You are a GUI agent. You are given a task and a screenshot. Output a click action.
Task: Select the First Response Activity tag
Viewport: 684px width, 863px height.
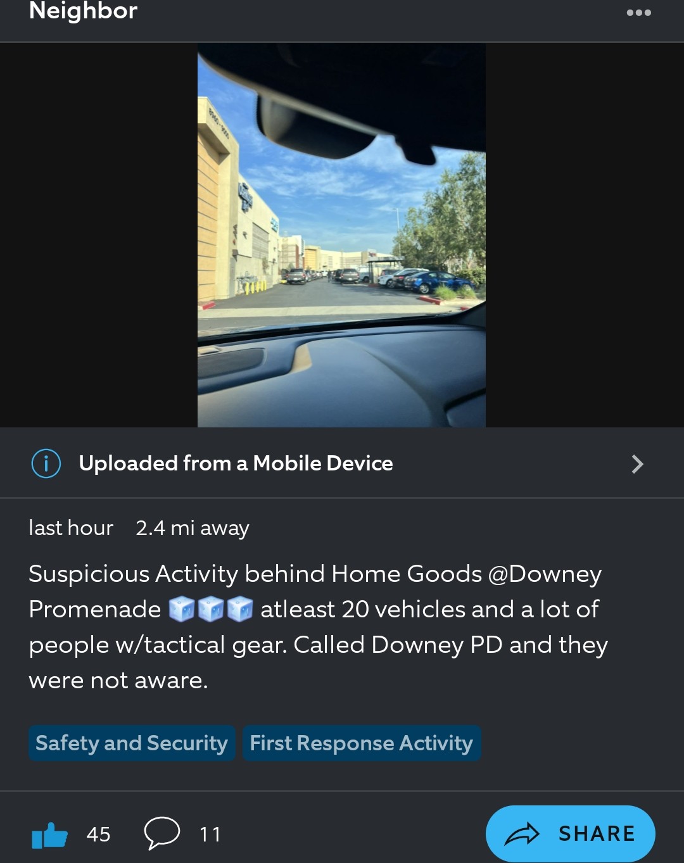pyautogui.click(x=362, y=743)
